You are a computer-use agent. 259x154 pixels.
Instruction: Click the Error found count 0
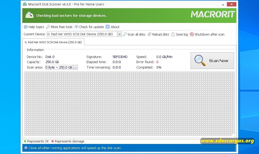point(157,62)
